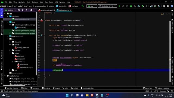Collapse the manifests folder
The height and width of the screenshot is (98, 174).
[x=7, y=16]
